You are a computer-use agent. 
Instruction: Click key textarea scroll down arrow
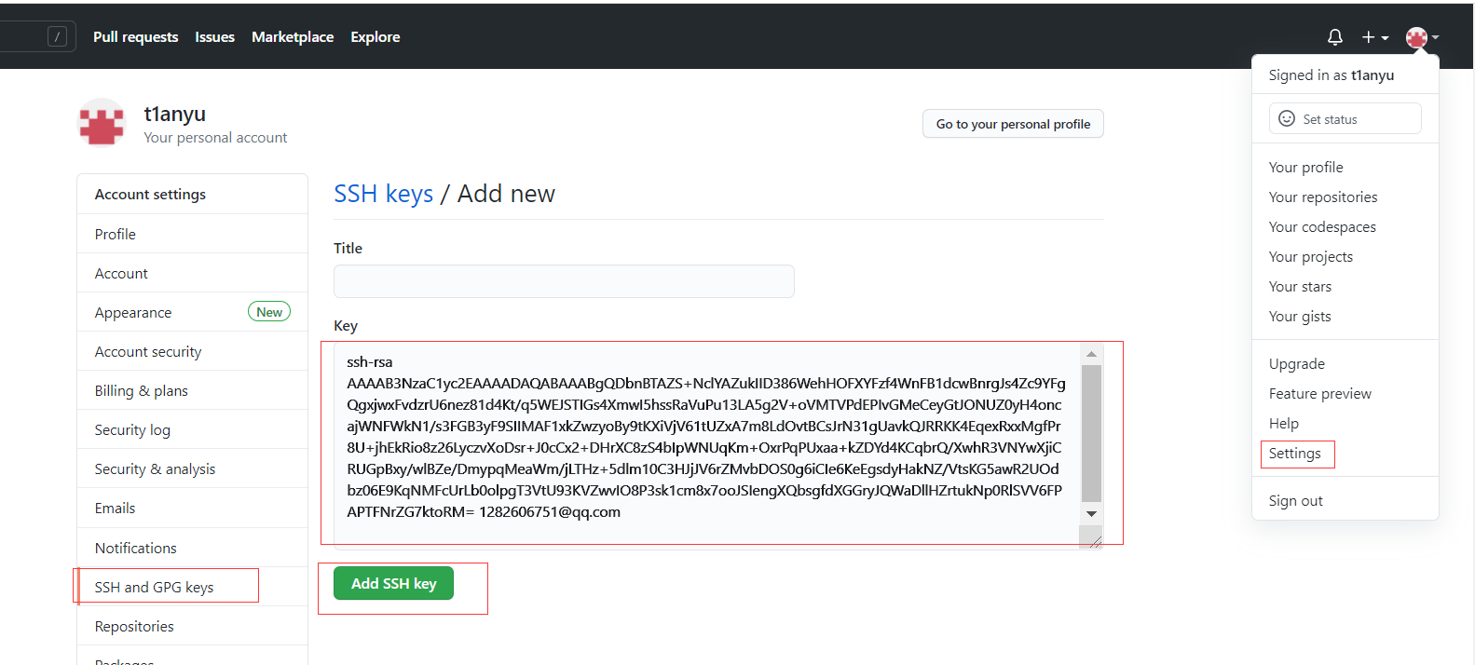click(1091, 514)
